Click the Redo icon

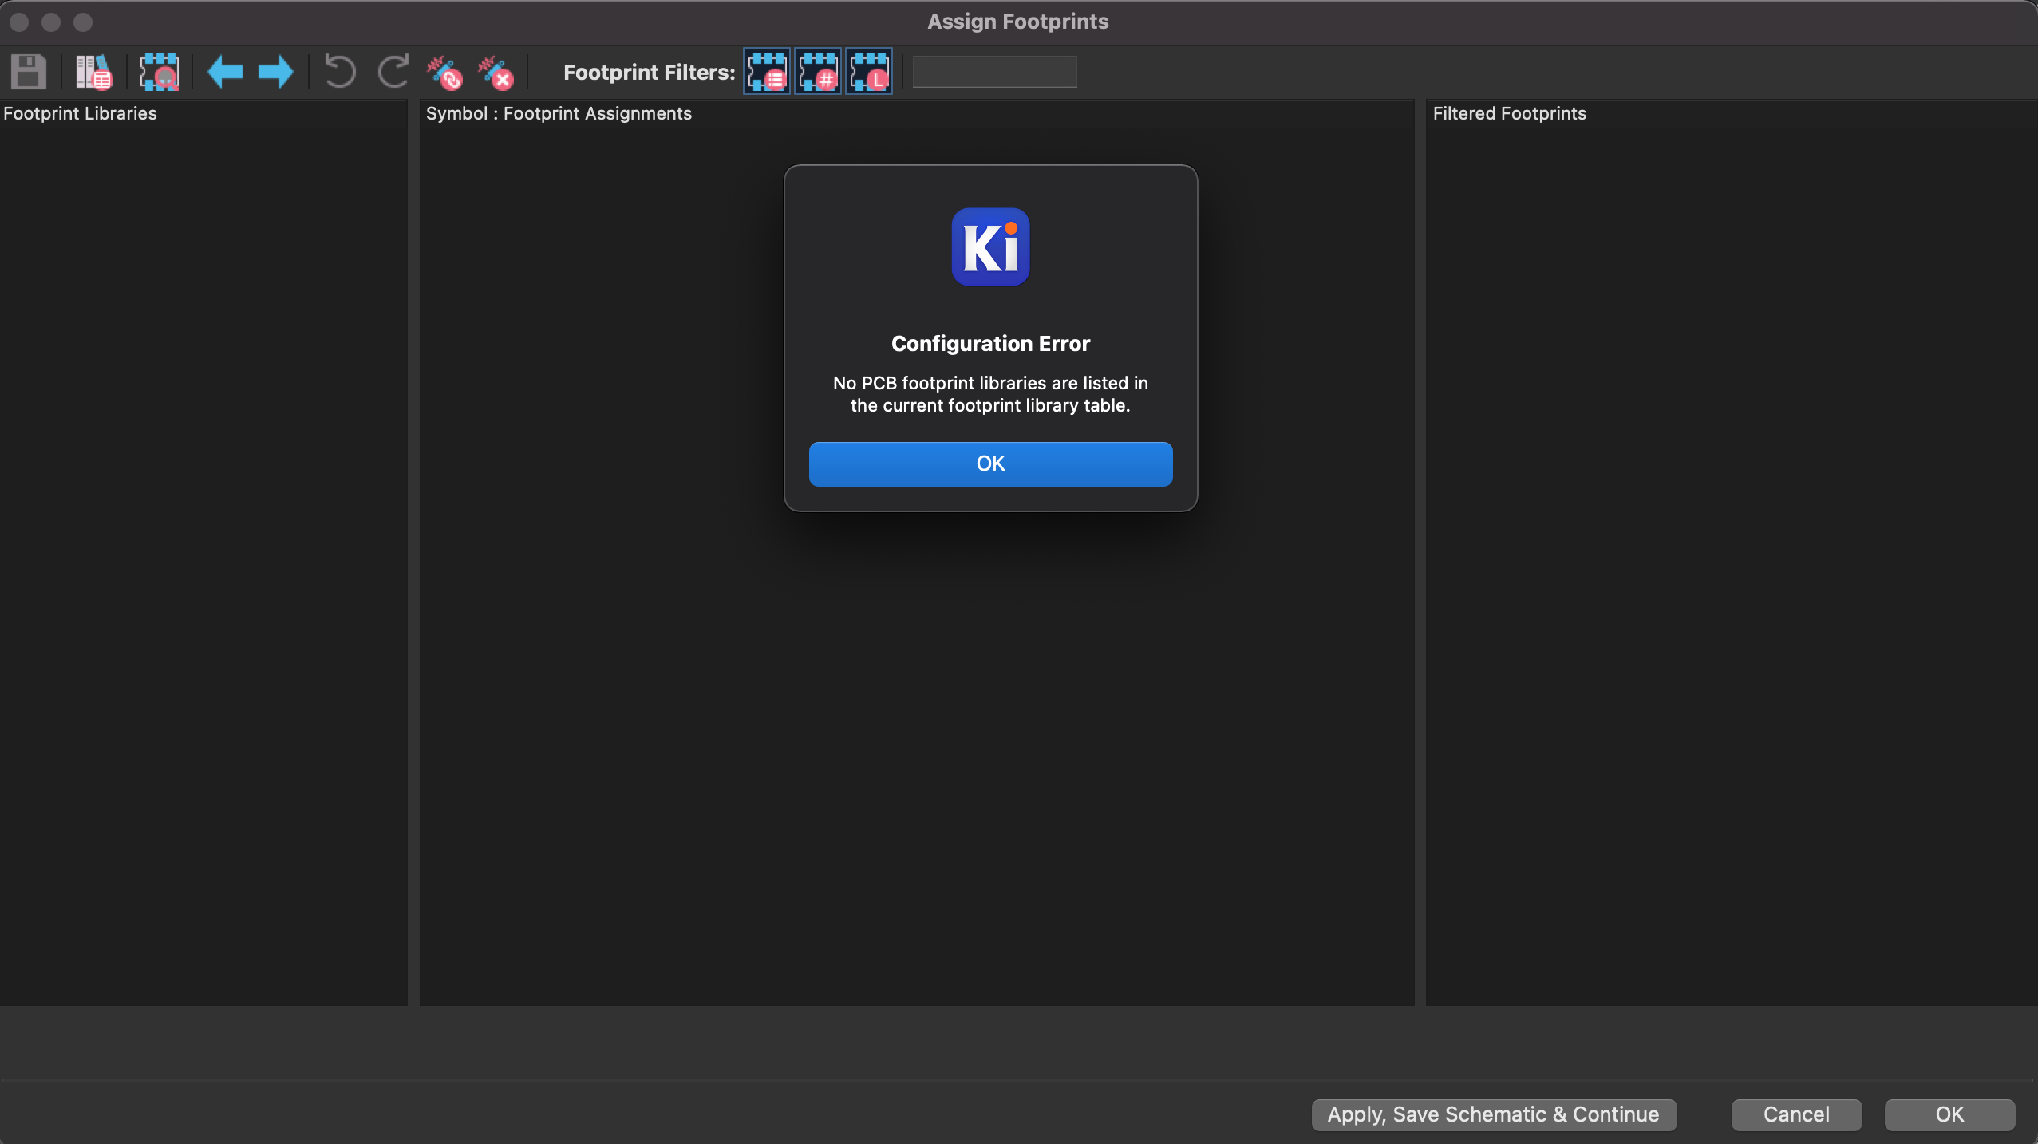point(393,72)
